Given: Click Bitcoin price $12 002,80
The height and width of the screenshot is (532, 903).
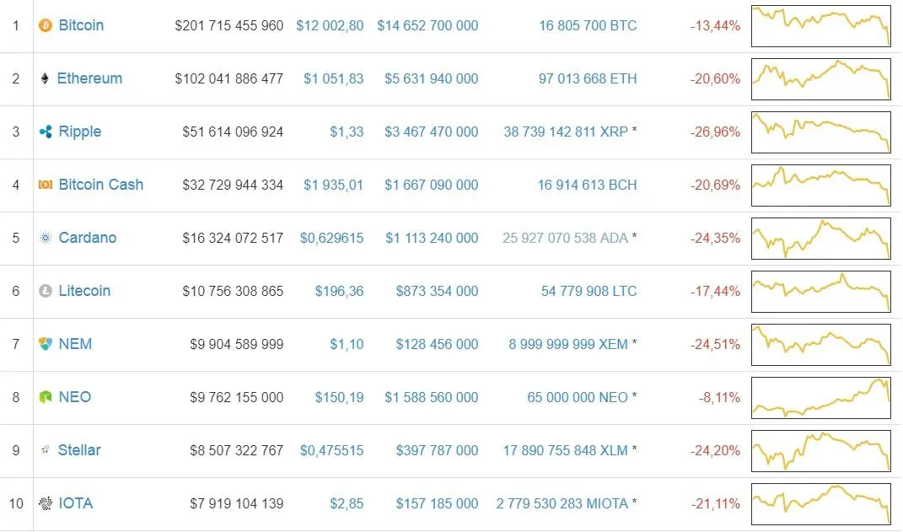Looking at the screenshot, I should pyautogui.click(x=330, y=26).
